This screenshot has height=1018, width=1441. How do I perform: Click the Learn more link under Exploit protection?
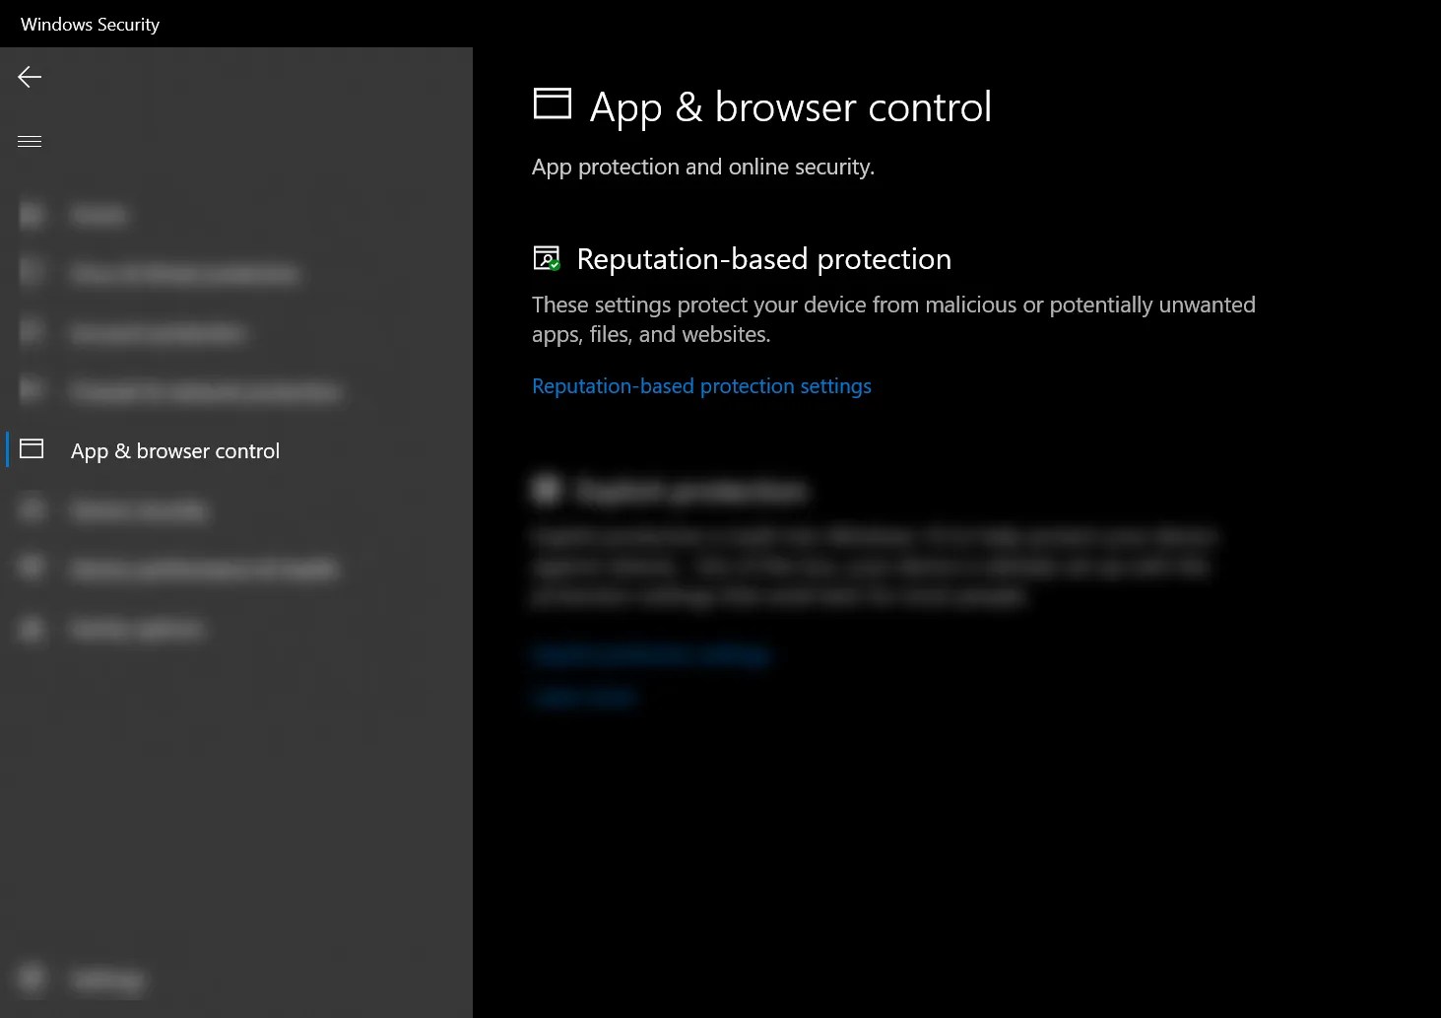(583, 696)
